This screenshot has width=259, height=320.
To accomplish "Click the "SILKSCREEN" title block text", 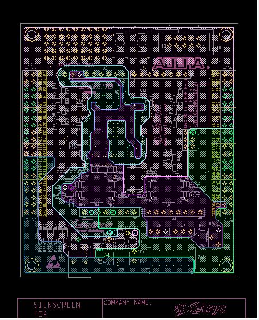I will pos(57,306).
